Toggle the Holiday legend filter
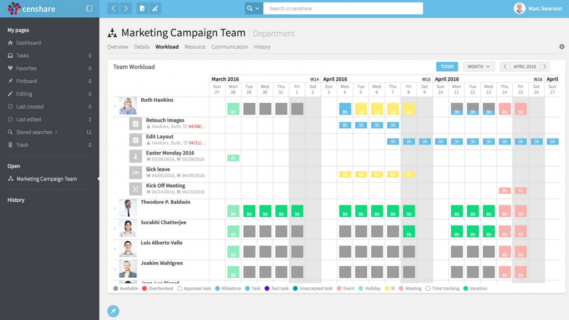The height and width of the screenshot is (320, 569). pos(361,288)
